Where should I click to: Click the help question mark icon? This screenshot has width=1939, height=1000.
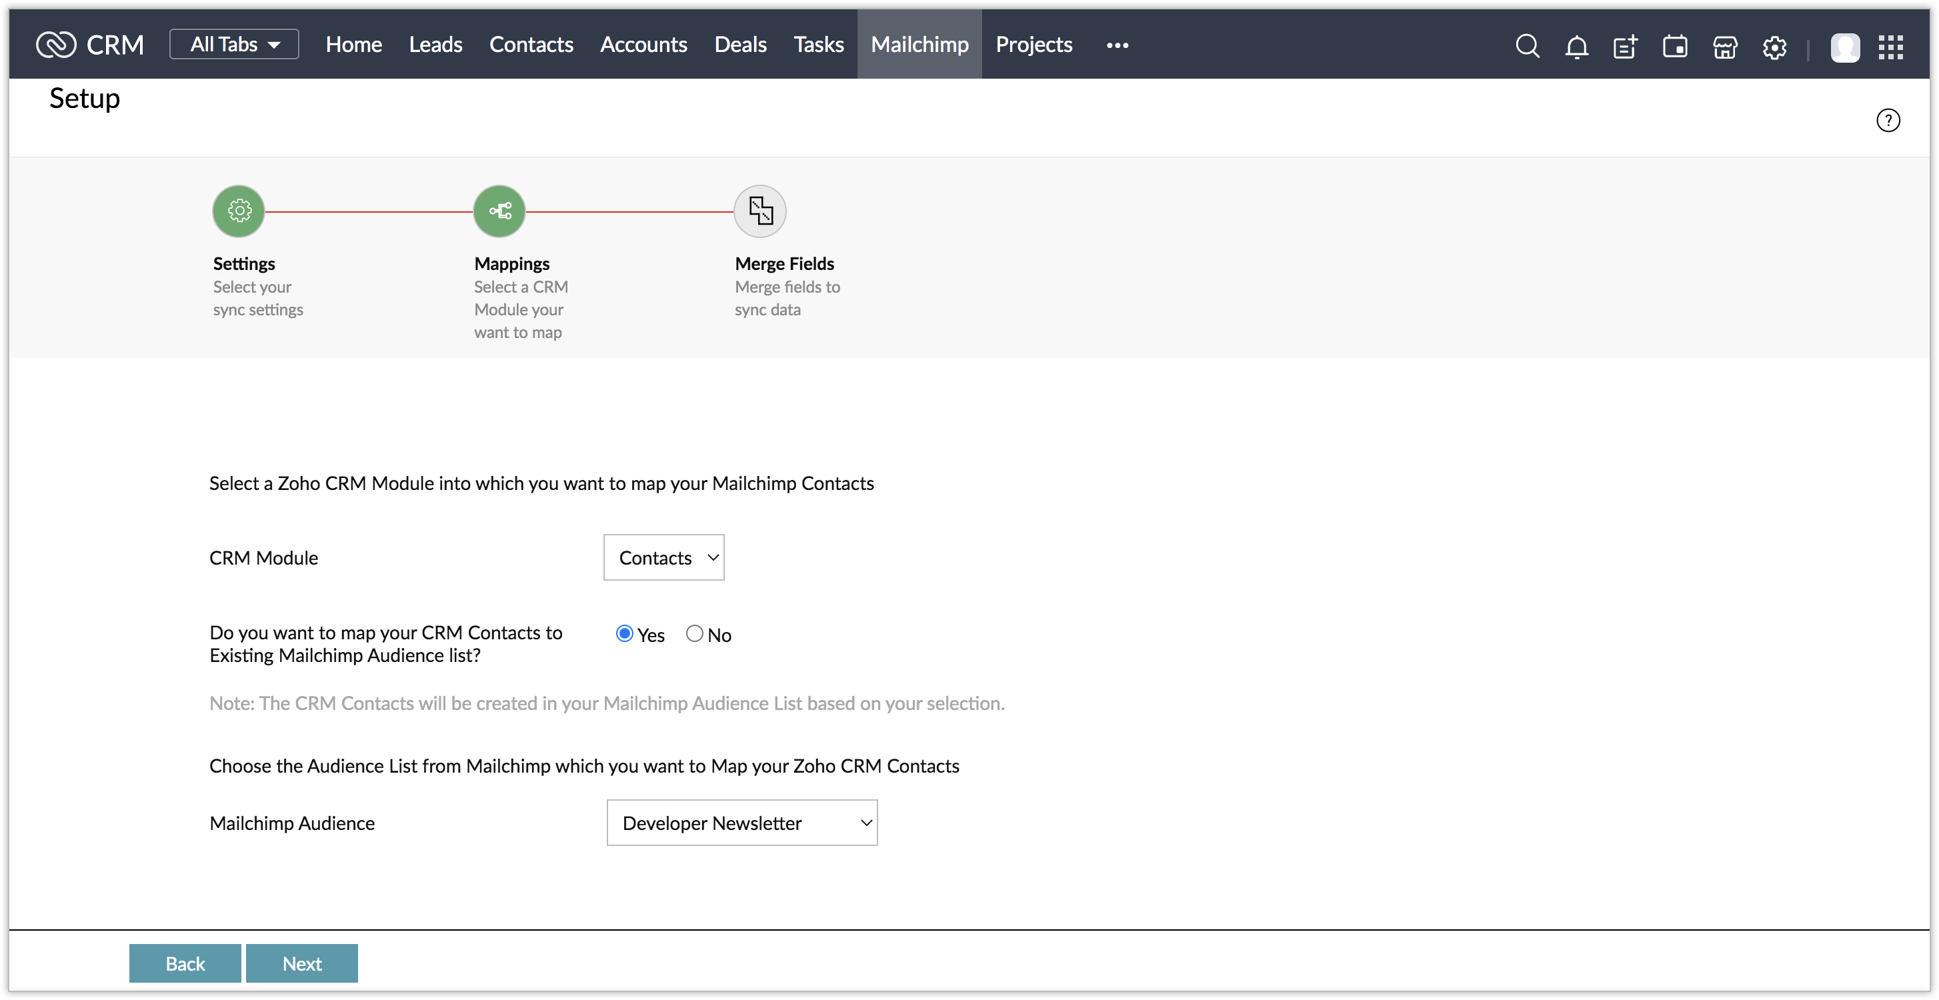point(1887,121)
